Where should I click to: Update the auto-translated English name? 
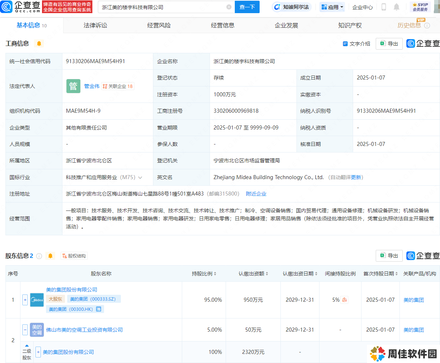356,177
